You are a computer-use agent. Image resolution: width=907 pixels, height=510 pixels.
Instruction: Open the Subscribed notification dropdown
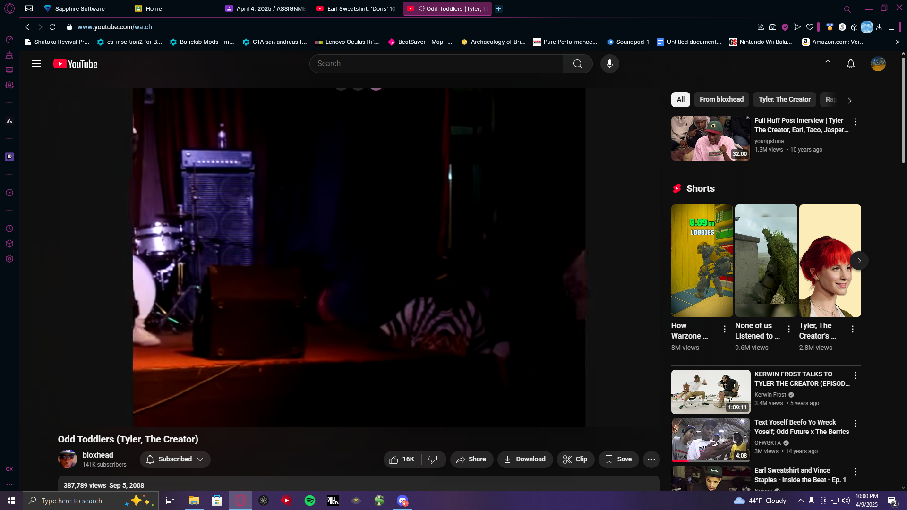coord(175,459)
